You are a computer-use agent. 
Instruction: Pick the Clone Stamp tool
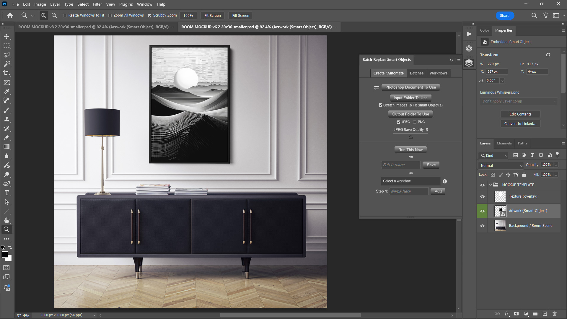pos(6,119)
